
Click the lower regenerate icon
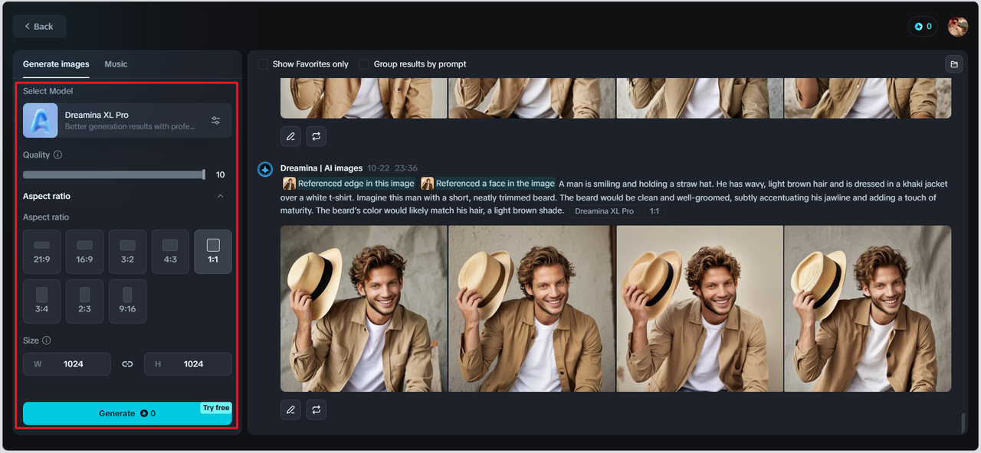click(x=316, y=410)
